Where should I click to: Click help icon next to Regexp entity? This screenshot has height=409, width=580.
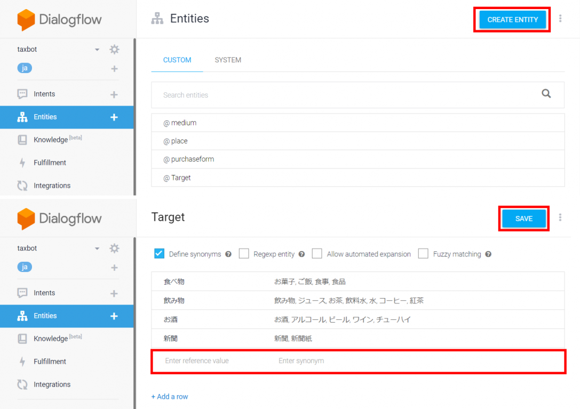301,254
